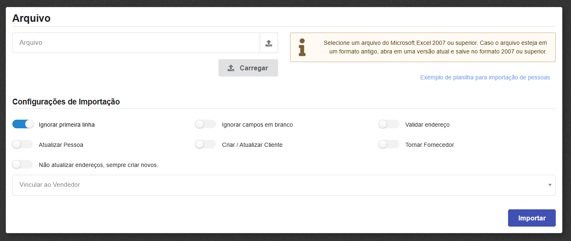Click the Validar endereço label text
The height and width of the screenshot is (241, 571).
427,125
